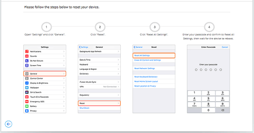Tap the Screen Time hourglass icon

(x=27, y=65)
